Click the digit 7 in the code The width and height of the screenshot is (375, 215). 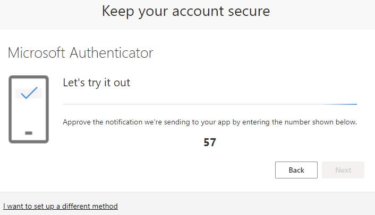click(213, 142)
